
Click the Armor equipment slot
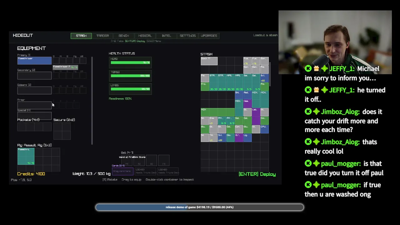pos(34,105)
